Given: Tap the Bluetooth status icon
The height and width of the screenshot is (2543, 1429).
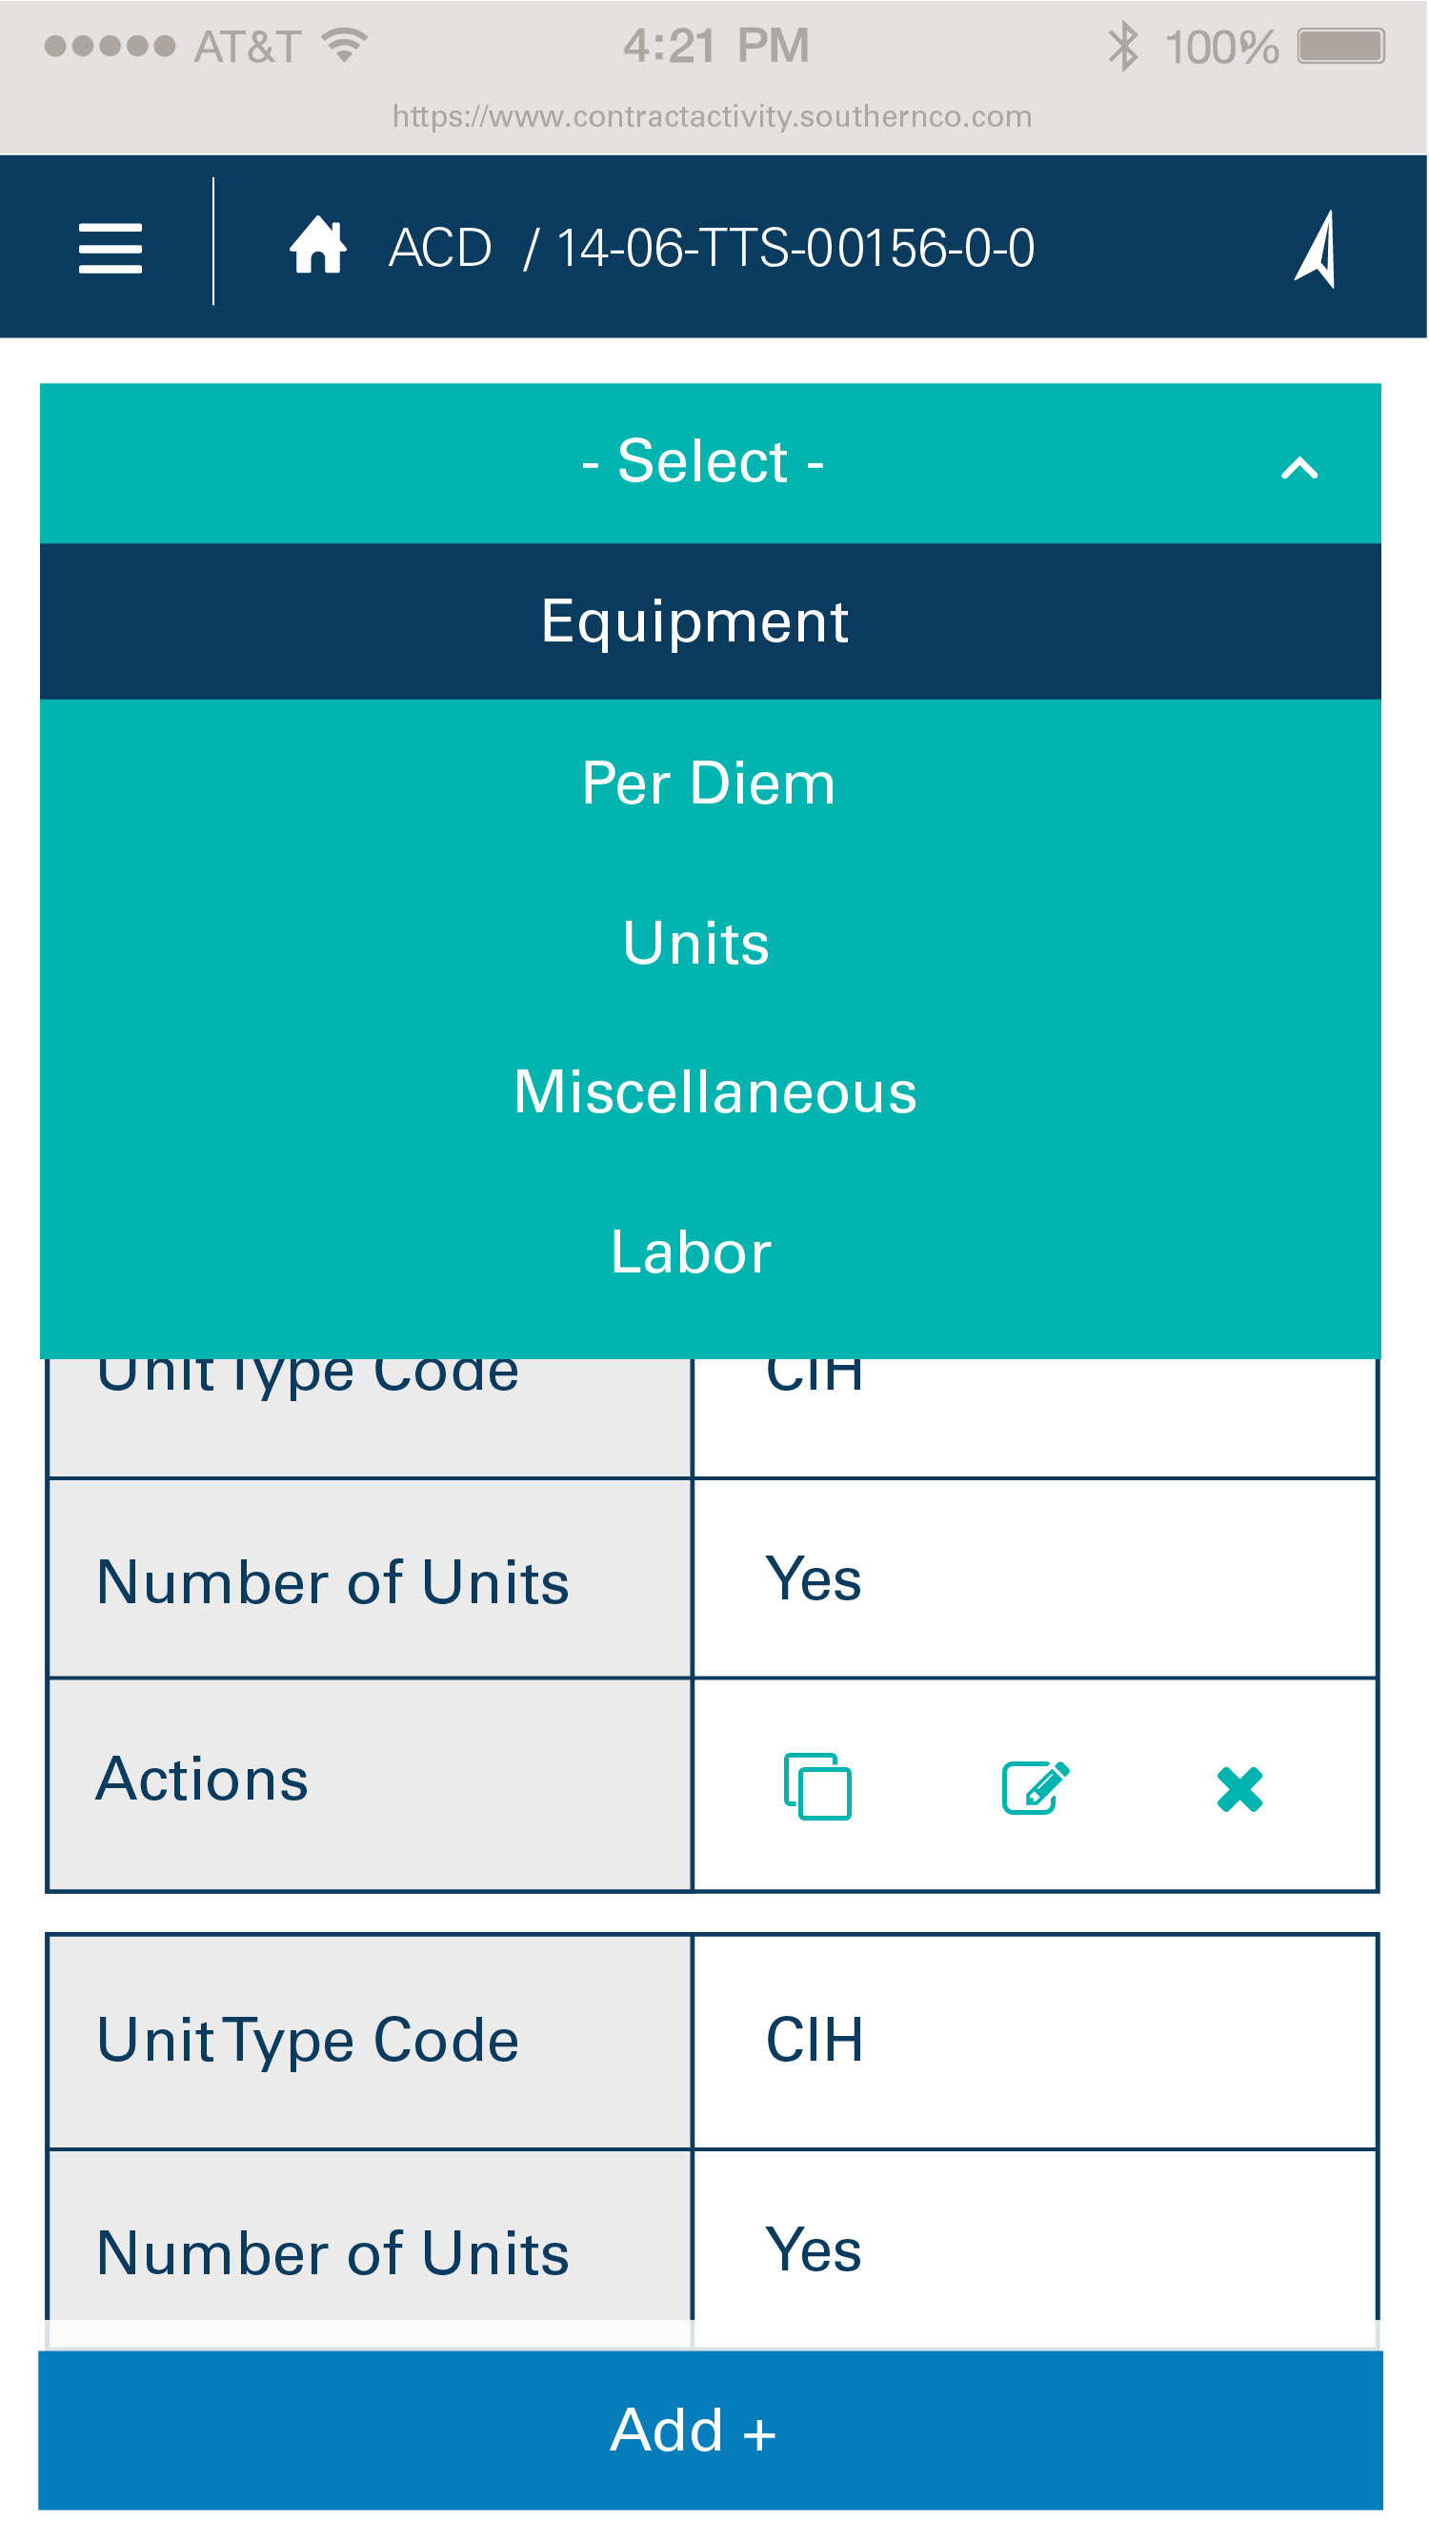Looking at the screenshot, I should tap(1123, 47).
